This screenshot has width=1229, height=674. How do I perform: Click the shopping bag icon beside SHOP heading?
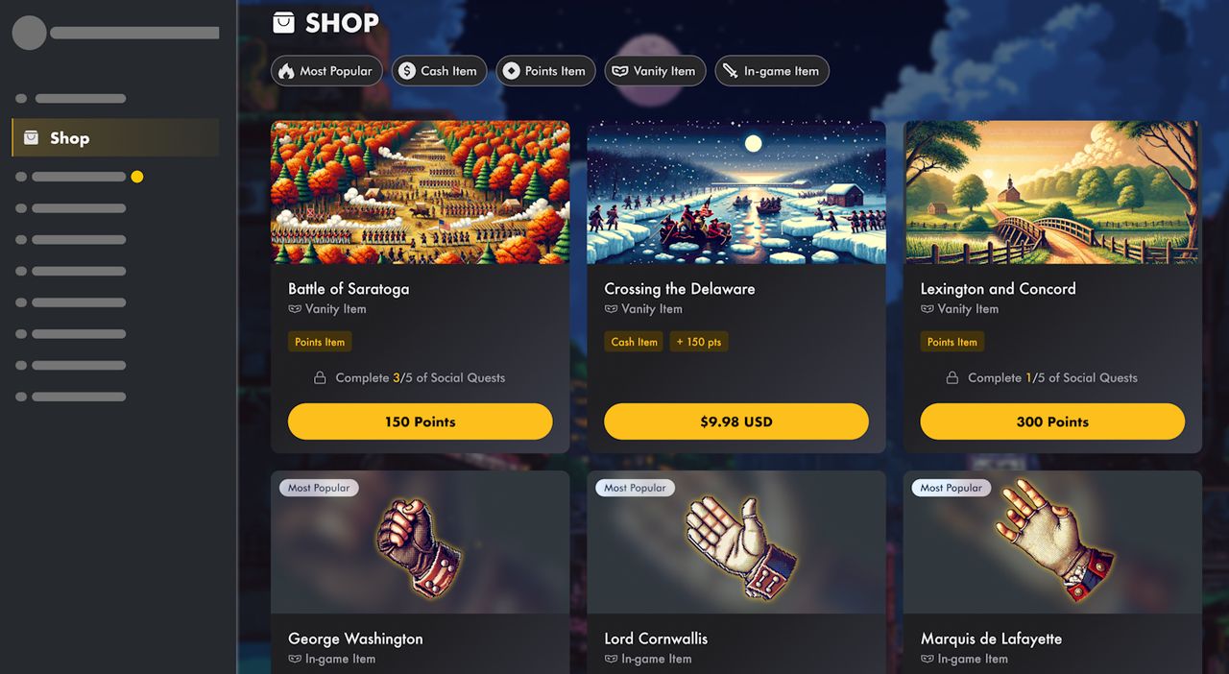point(283,22)
